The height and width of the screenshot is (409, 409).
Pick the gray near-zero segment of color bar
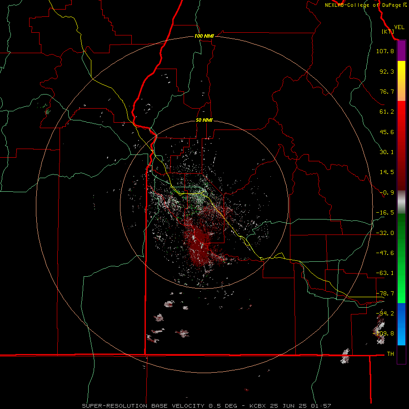click(401, 202)
